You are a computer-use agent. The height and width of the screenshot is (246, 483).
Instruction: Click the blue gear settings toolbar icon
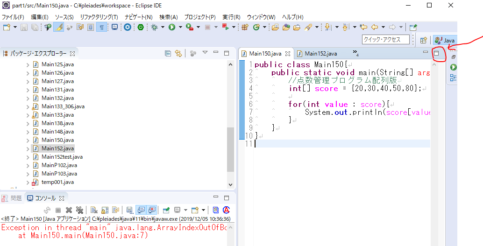pos(128,27)
